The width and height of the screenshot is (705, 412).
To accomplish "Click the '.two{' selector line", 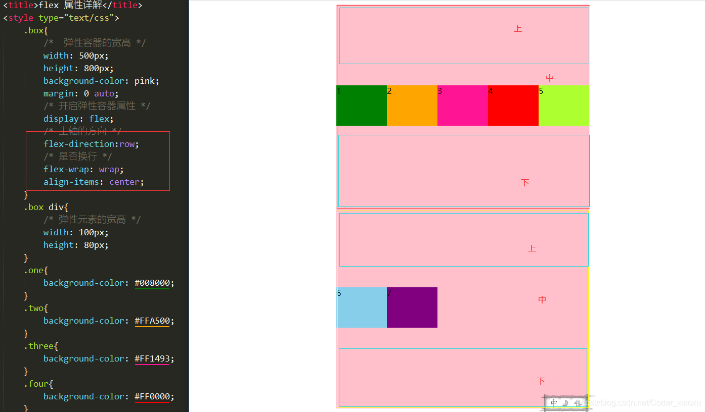I will (36, 308).
